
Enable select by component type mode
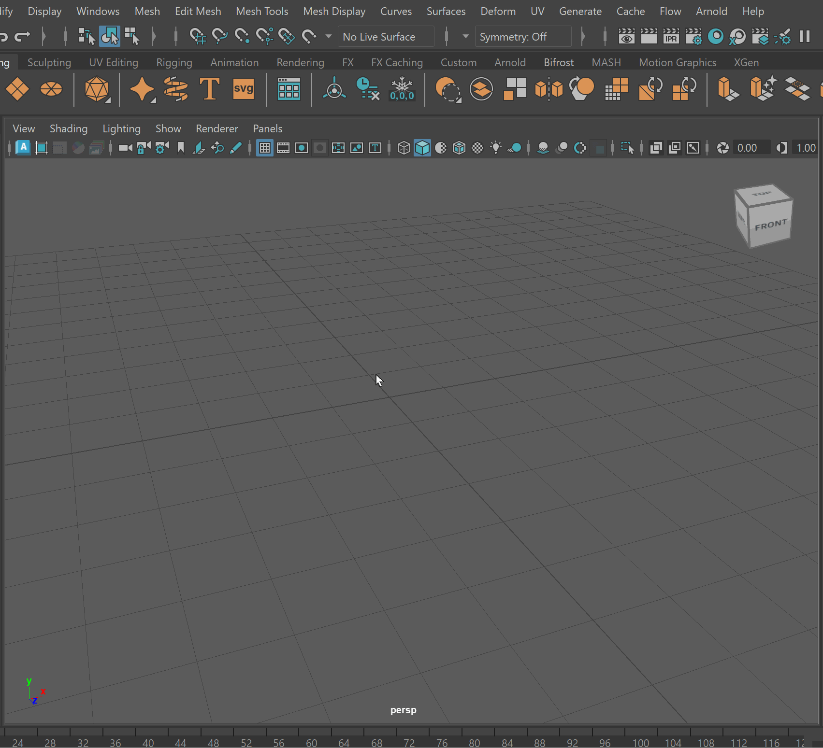point(132,37)
